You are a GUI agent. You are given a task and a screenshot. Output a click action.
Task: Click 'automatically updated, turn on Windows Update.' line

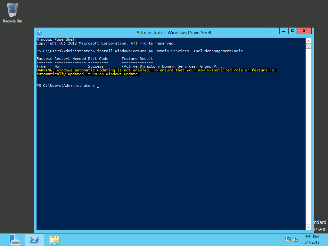click(x=88, y=74)
